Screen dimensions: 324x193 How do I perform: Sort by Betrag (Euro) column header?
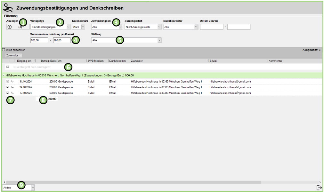[x=49, y=61]
